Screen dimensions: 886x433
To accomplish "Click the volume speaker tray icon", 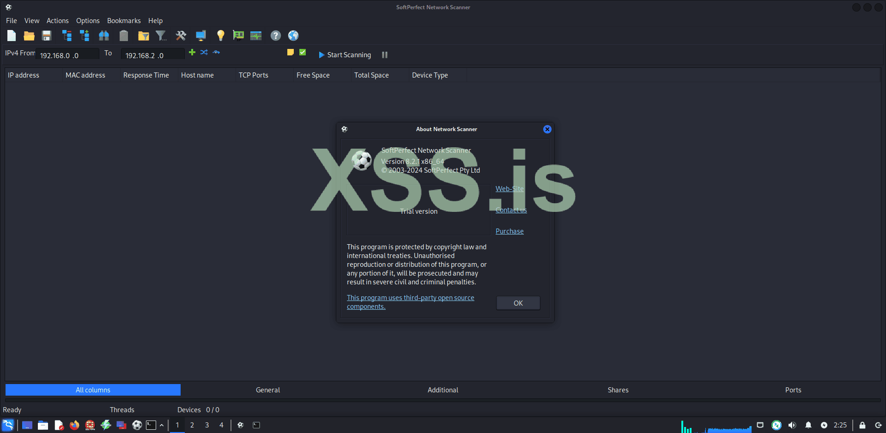I will pyautogui.click(x=792, y=425).
